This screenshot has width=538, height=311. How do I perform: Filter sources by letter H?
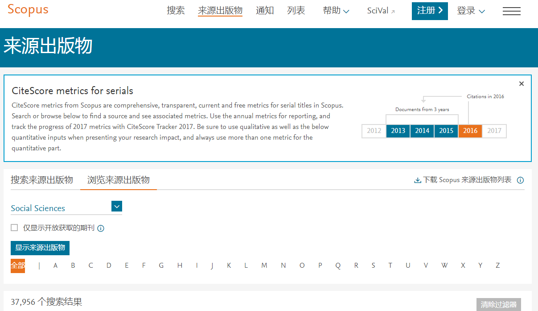coord(180,265)
